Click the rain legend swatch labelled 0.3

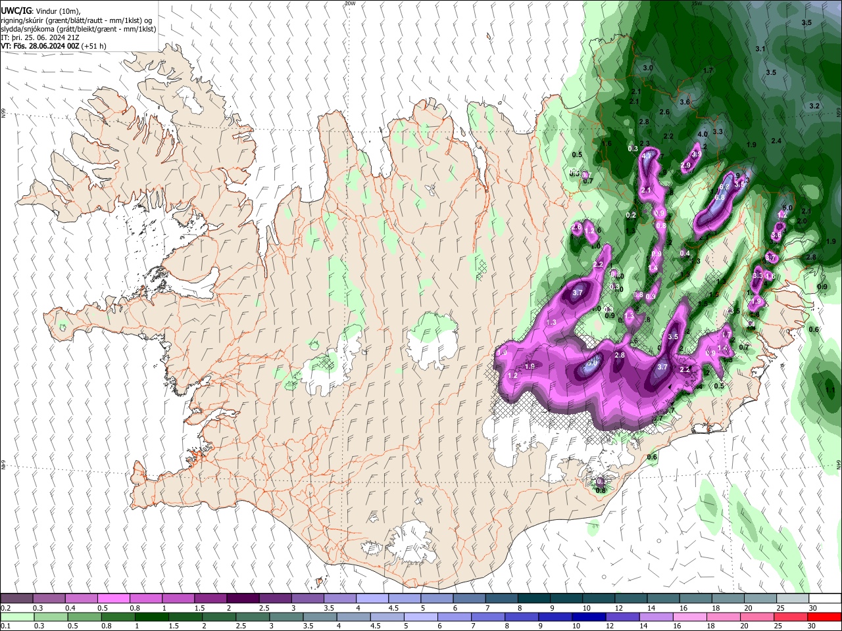[51, 617]
